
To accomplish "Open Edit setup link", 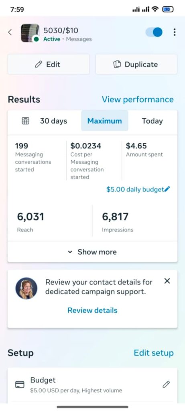I will pyautogui.click(x=154, y=353).
